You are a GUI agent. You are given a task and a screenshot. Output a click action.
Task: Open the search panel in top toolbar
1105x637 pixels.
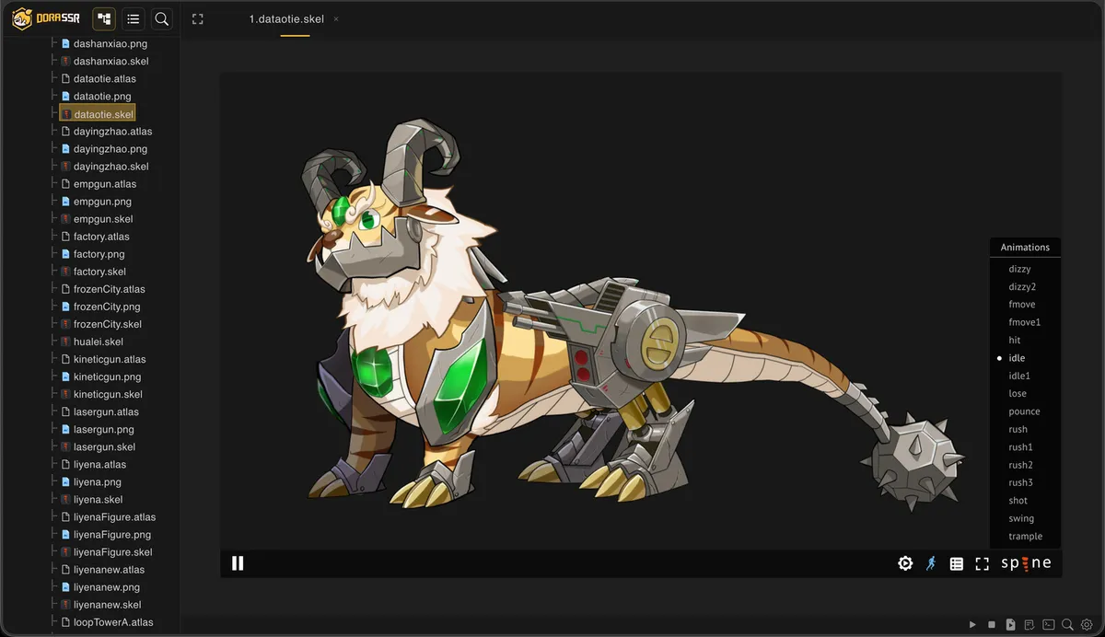click(162, 18)
